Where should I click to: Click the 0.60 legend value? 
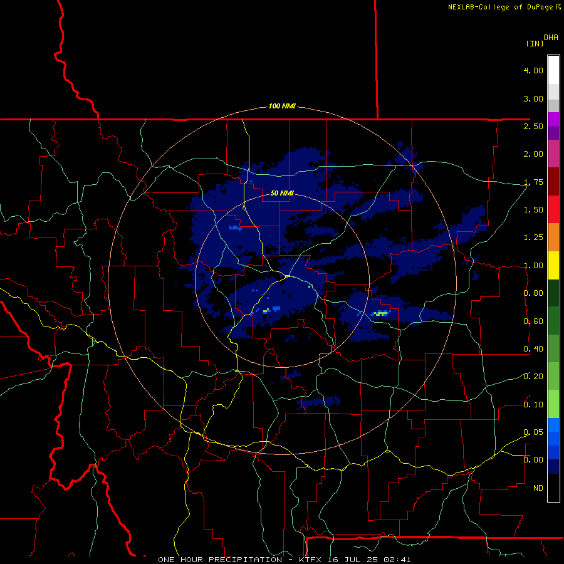(533, 321)
